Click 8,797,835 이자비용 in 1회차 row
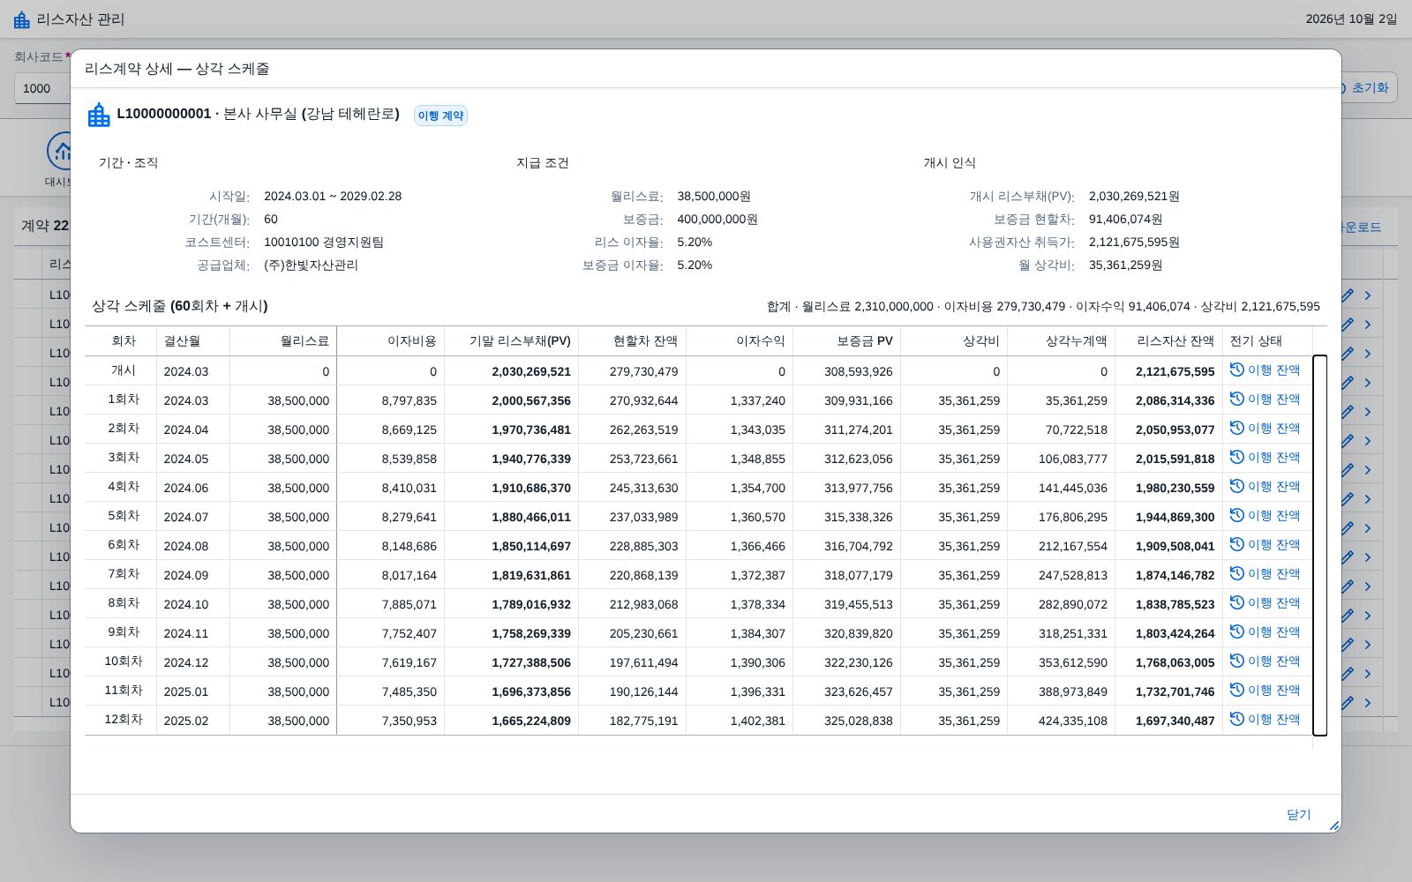The image size is (1412, 882). click(409, 400)
